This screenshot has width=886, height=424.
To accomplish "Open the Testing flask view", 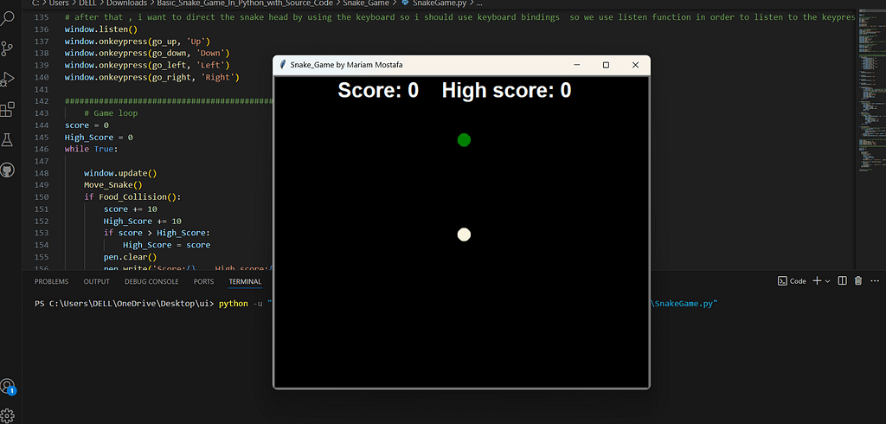I will (x=7, y=139).
